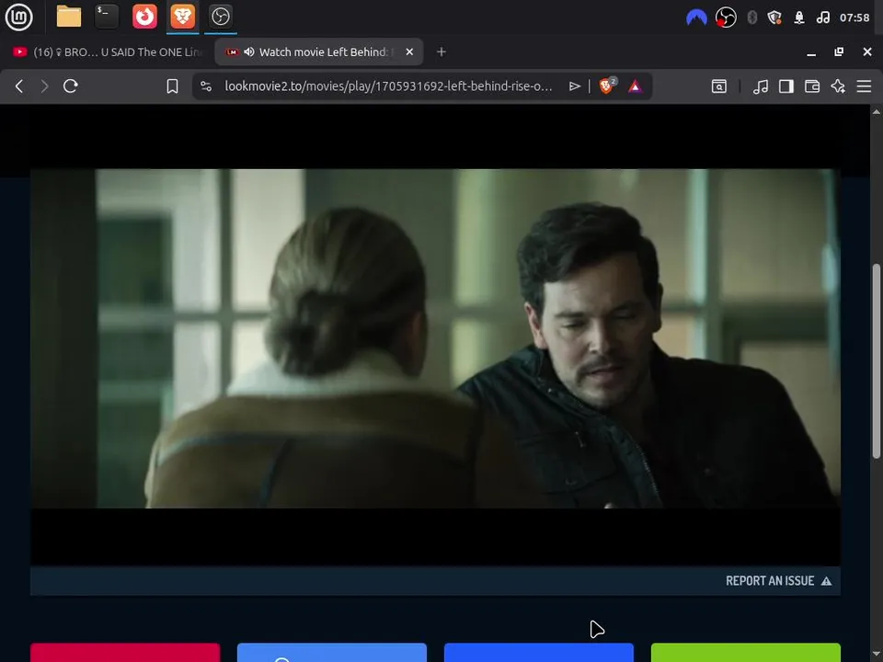Bookmark this page with the bookmark icon
This screenshot has width=883, height=662.
172,86
